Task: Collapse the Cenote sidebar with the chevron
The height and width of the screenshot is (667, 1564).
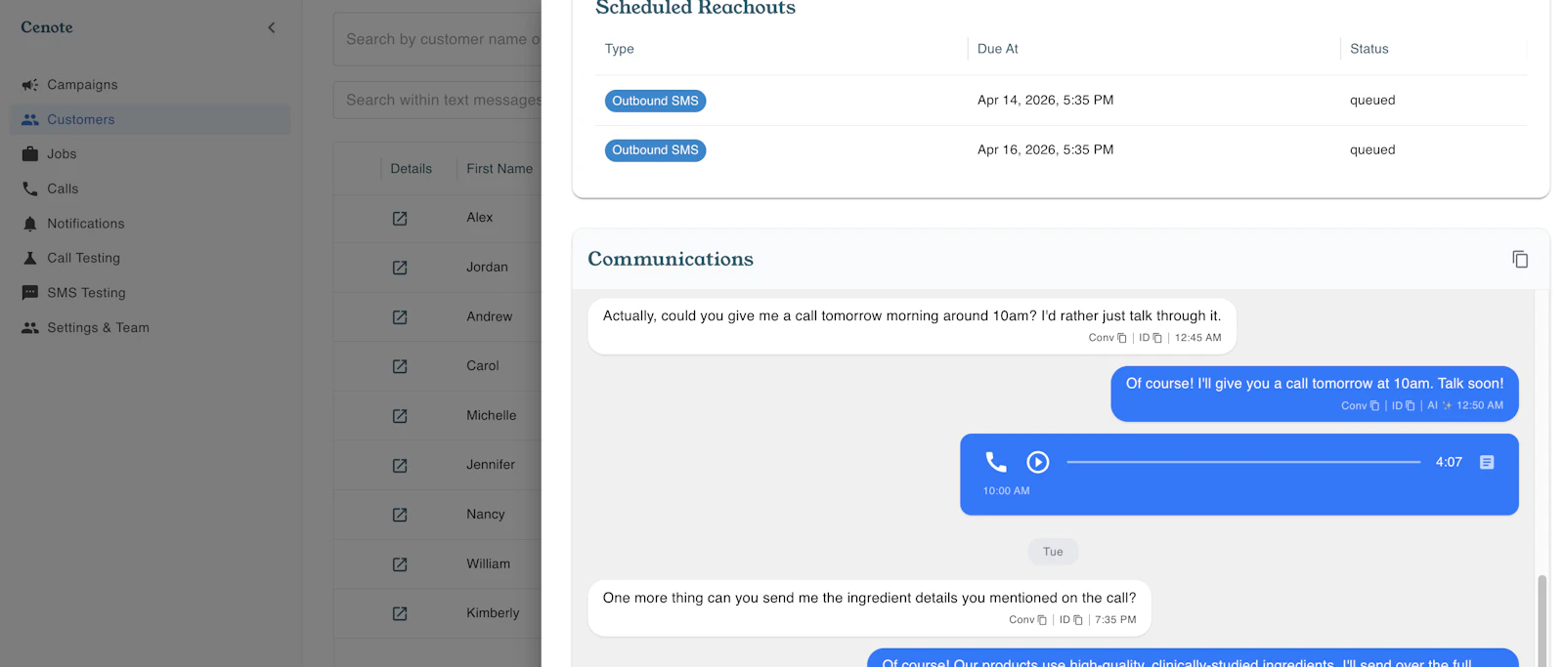Action: pos(272,27)
